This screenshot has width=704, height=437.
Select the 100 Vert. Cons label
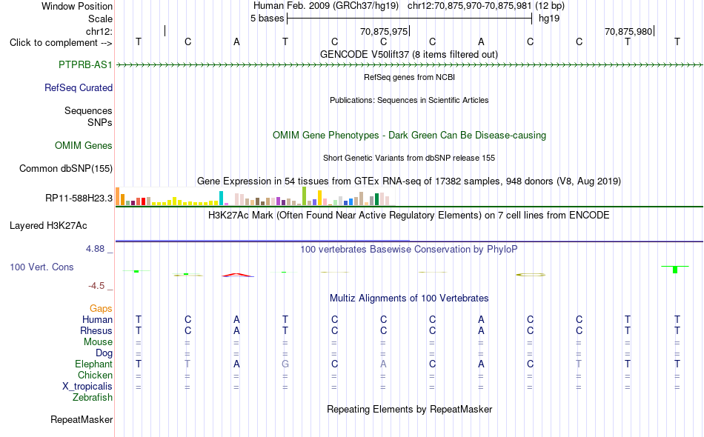tap(41, 267)
